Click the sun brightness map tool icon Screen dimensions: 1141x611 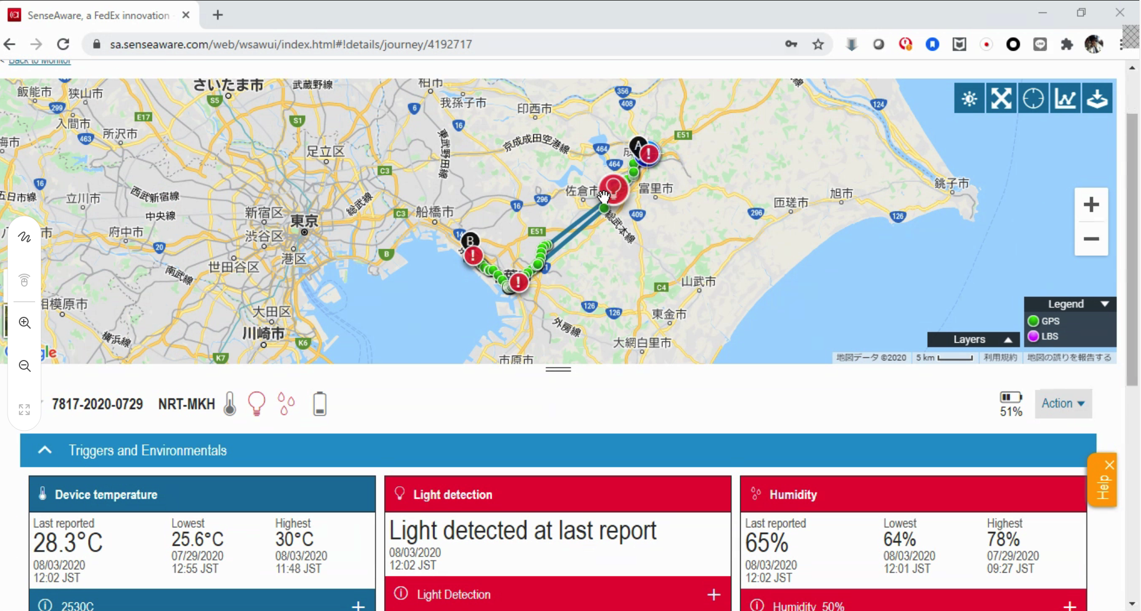[969, 99]
